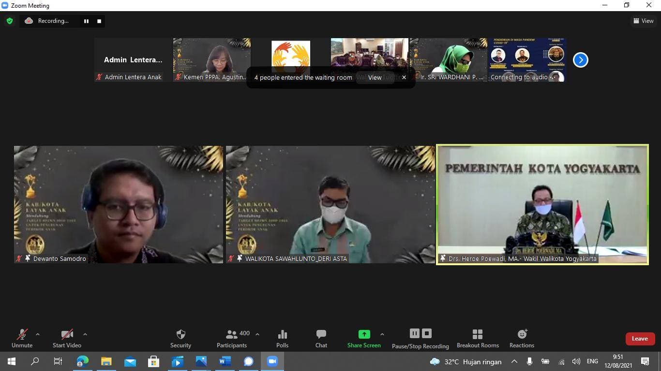The image size is (661, 371).
Task: Open the Participants panel
Action: [232, 338]
